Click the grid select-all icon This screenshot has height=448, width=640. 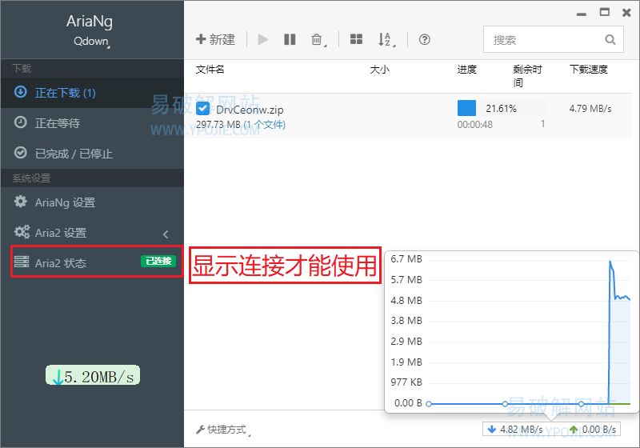click(x=357, y=39)
